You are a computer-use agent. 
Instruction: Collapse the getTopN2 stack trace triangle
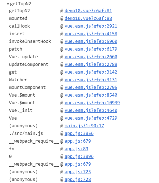pyautogui.click(x=8, y=4)
